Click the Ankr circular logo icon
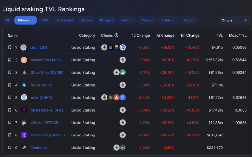 click(x=24, y=98)
